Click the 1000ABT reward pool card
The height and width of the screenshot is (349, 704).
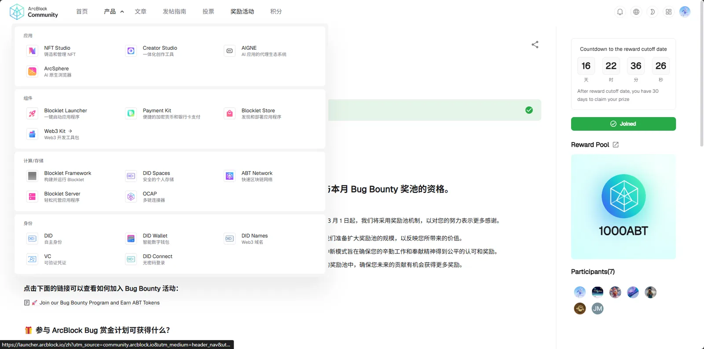[623, 207]
